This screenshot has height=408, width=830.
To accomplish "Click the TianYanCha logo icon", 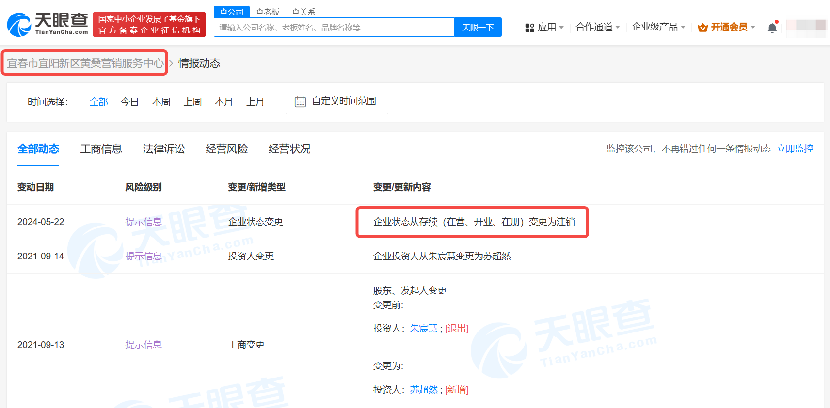I will coord(19,25).
